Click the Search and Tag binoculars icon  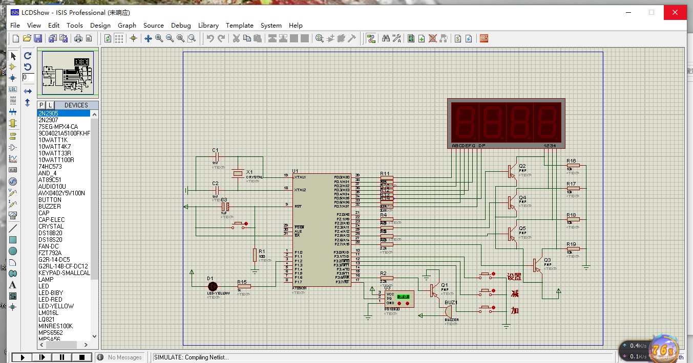(386, 38)
